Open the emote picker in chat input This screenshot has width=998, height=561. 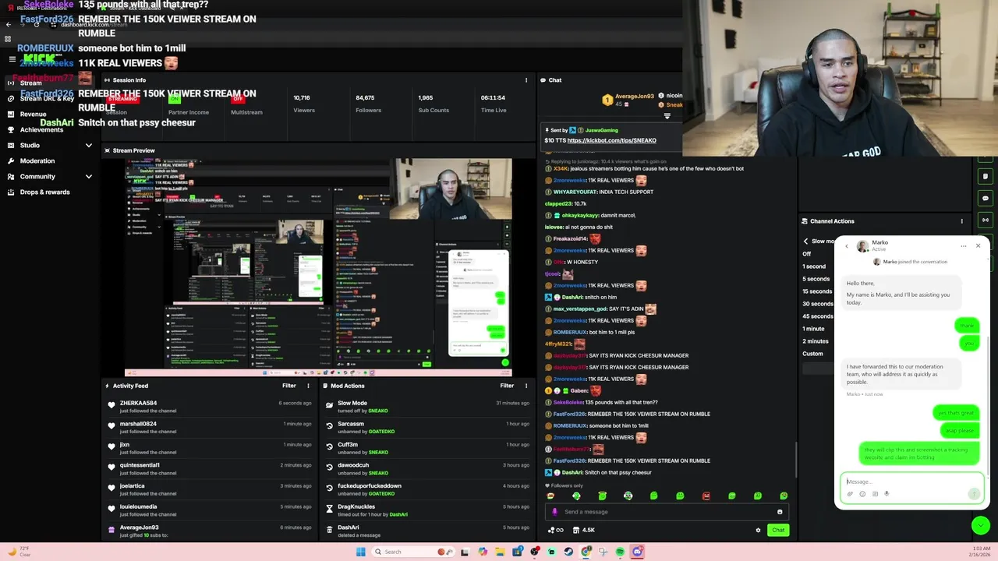(x=780, y=512)
